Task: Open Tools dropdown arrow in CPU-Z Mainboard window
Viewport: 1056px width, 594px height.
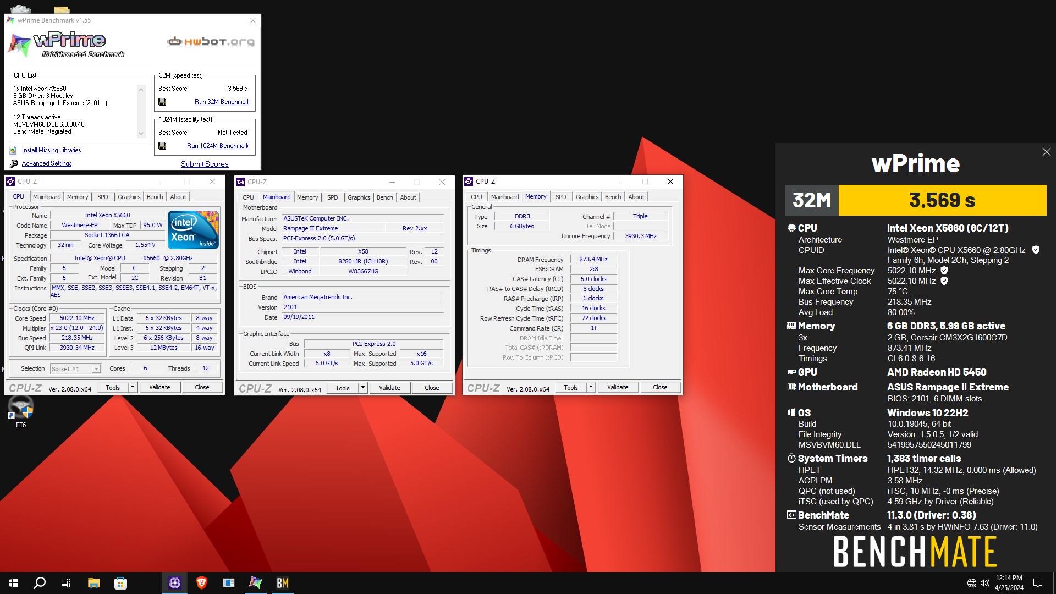Action: tap(362, 388)
